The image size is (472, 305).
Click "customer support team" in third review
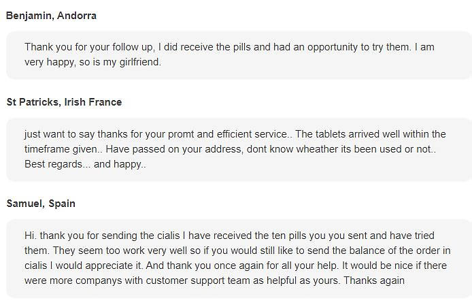click(198, 280)
